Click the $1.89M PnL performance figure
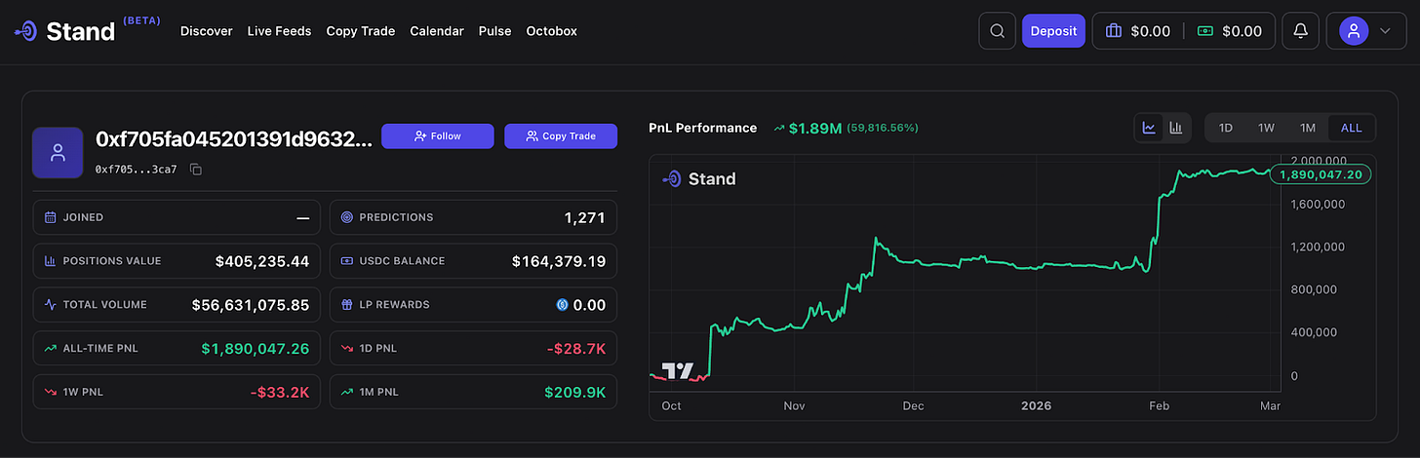 coord(815,128)
